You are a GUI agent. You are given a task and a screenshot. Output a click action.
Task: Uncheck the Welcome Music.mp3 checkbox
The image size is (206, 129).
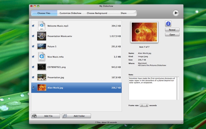point(33,26)
